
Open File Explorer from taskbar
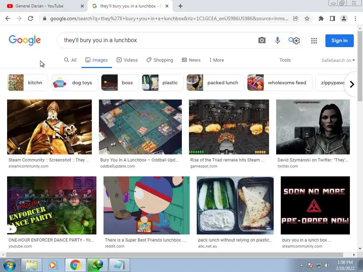[32, 265]
